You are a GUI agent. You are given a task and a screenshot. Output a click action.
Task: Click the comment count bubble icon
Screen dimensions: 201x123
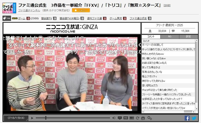[x=173, y=31]
